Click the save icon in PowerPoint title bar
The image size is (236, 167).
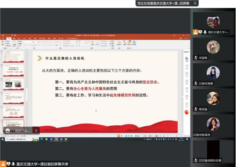tap(3, 35)
